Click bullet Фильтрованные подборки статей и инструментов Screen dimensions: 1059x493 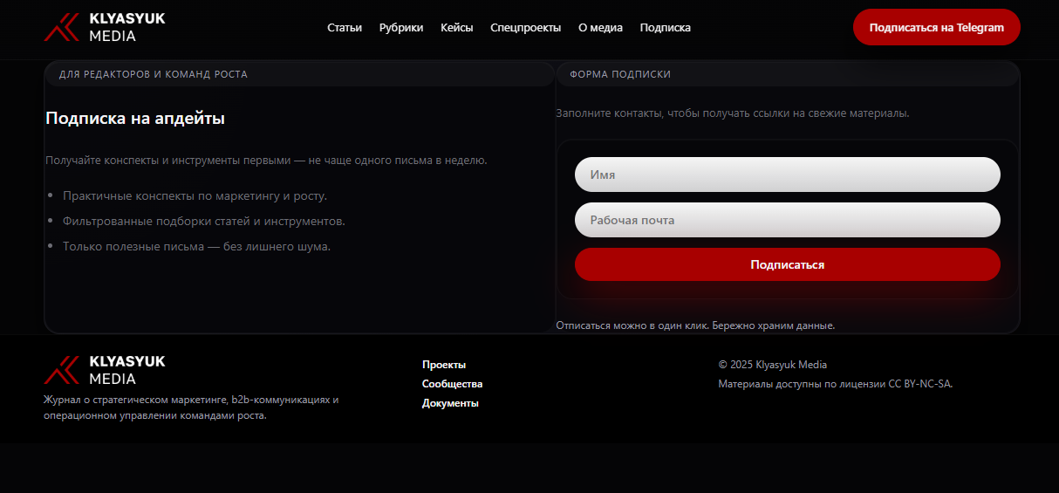[x=204, y=221]
